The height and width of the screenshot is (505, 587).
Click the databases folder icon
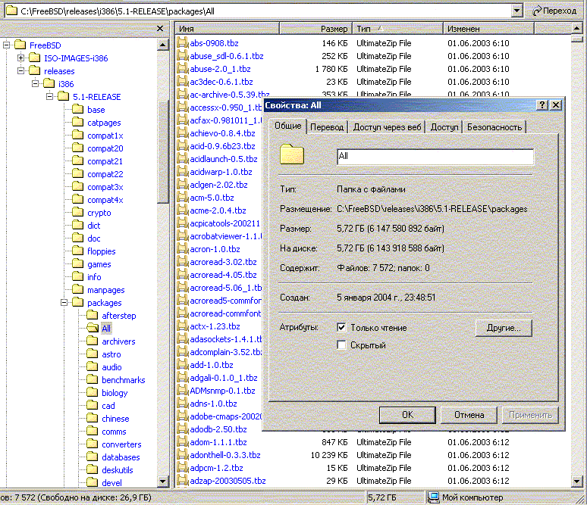click(93, 457)
